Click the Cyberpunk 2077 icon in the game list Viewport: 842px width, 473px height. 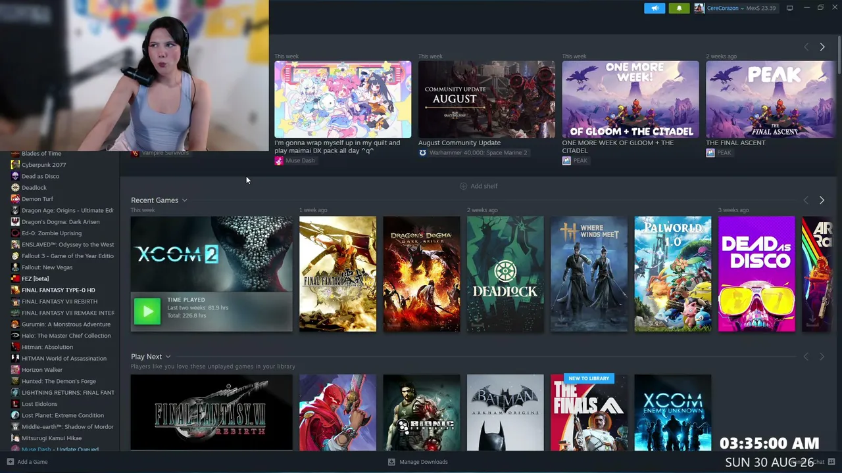tap(15, 165)
